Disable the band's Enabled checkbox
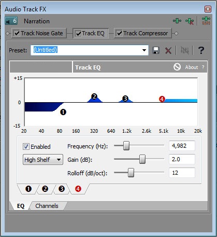The image size is (217, 237). [x=26, y=147]
